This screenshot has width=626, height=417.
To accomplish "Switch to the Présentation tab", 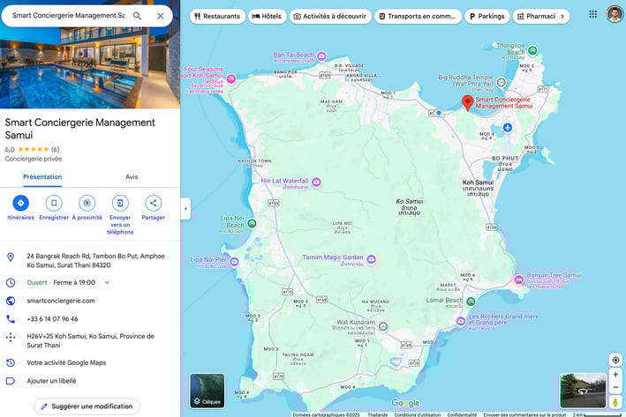I will point(42,176).
